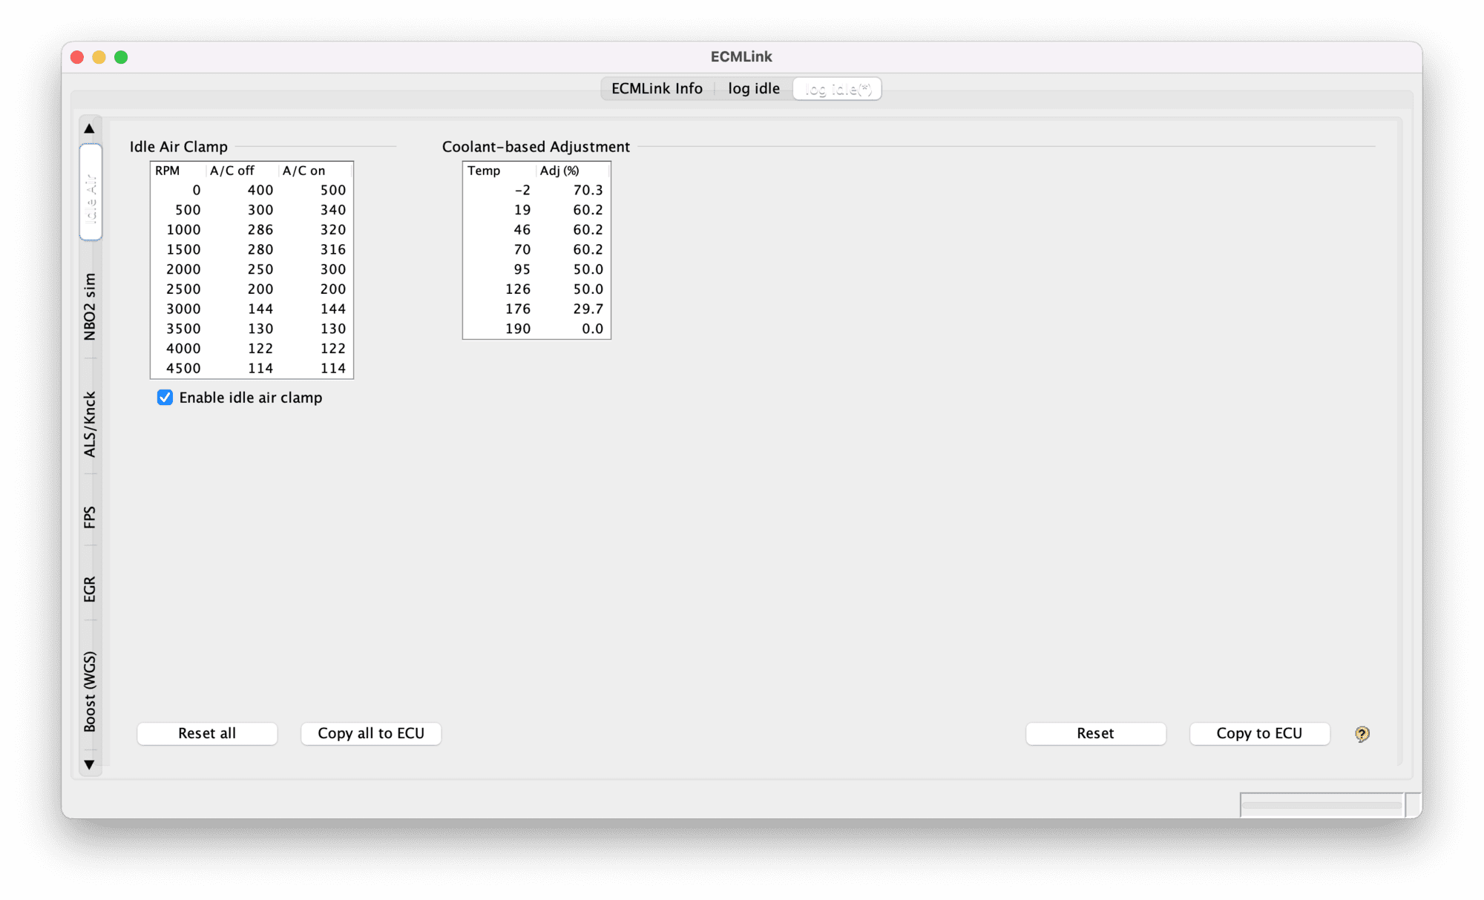Select A/C off cell with value 280

[242, 249]
